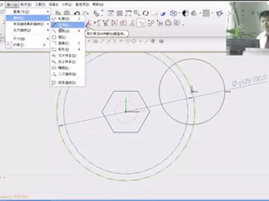
Task: Toggle the highlighted inferred constraints icon
Action: (x=141, y=23)
